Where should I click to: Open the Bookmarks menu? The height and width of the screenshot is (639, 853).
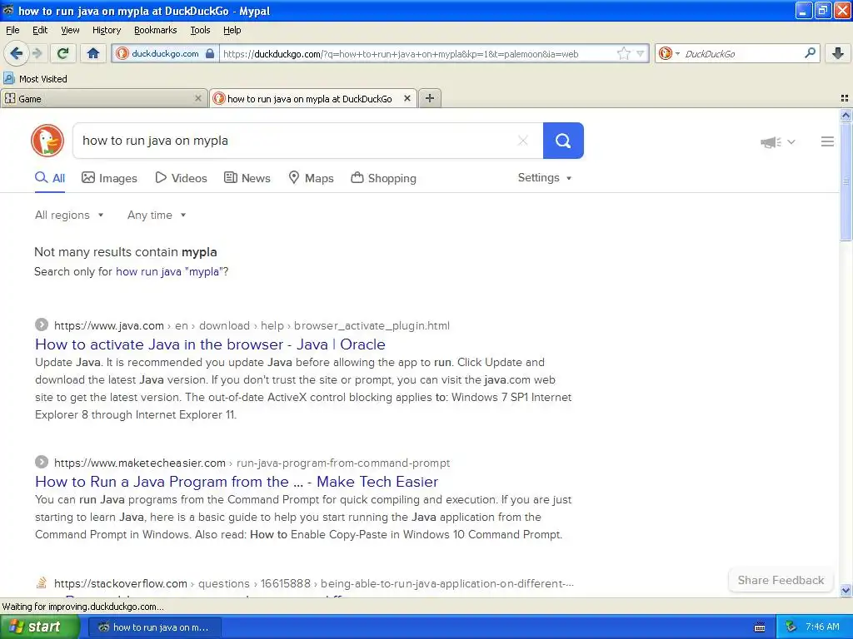pyautogui.click(x=156, y=30)
